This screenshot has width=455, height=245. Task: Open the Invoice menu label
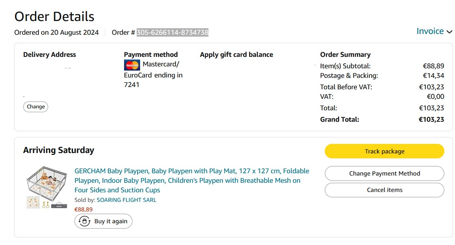[x=430, y=31]
